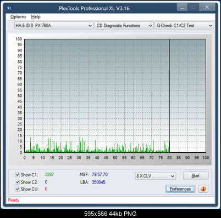Open the Help menu

[36, 17]
